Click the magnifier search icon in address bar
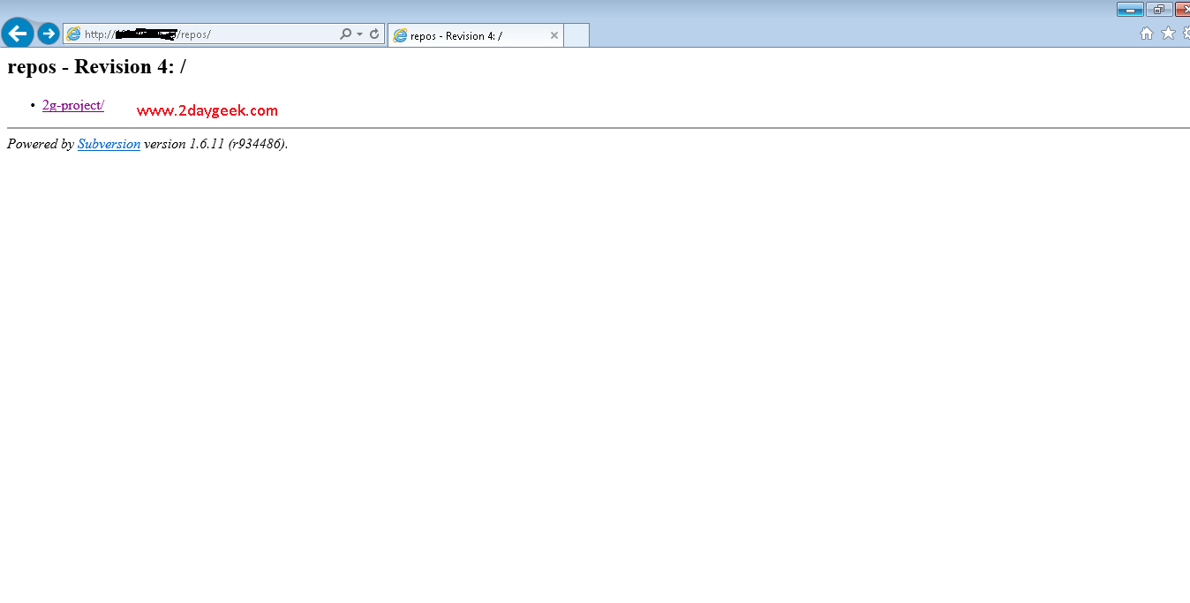The height and width of the screenshot is (603, 1190). (346, 34)
